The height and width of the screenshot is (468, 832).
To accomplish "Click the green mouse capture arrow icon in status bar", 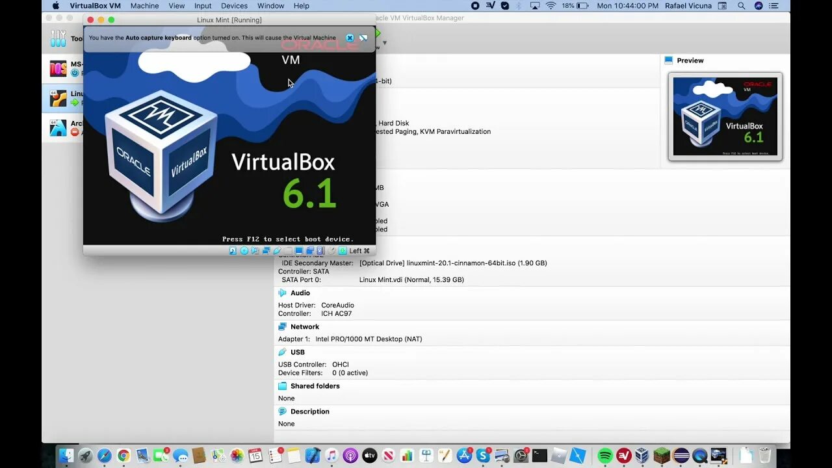I will point(343,250).
